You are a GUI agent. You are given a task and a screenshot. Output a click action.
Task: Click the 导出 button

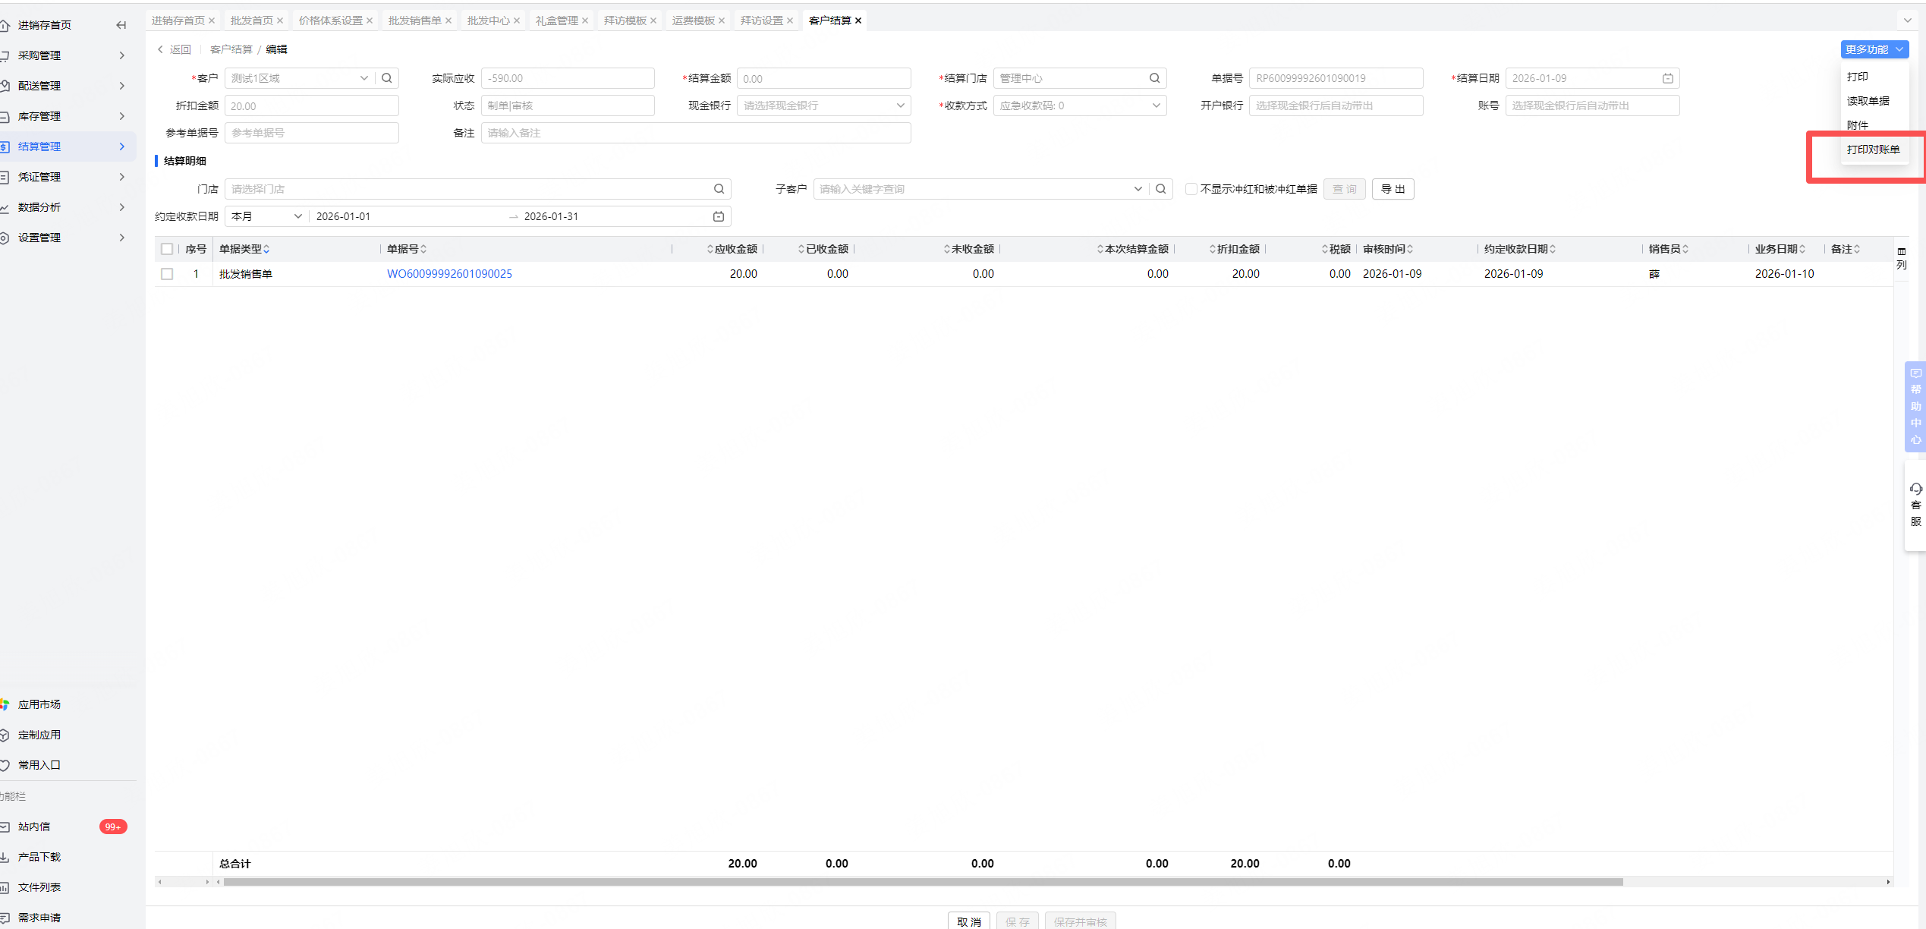(1393, 189)
